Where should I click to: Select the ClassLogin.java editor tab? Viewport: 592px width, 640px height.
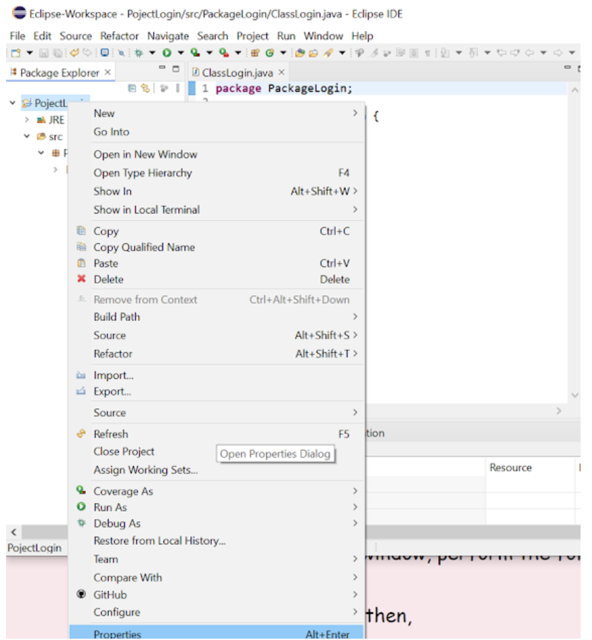coord(237,73)
